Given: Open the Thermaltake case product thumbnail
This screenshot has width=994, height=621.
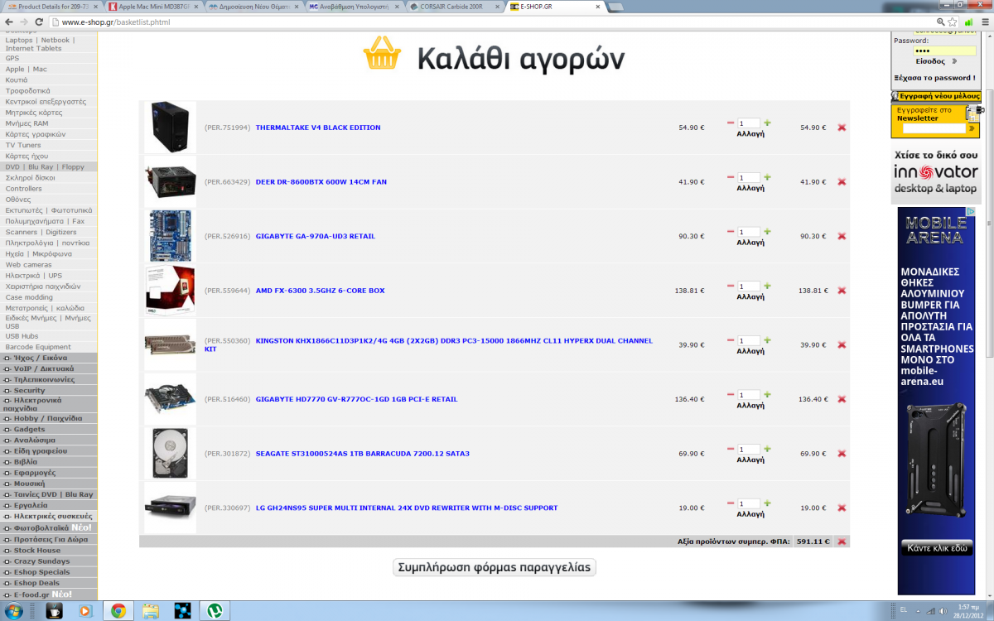Looking at the screenshot, I should coord(171,128).
